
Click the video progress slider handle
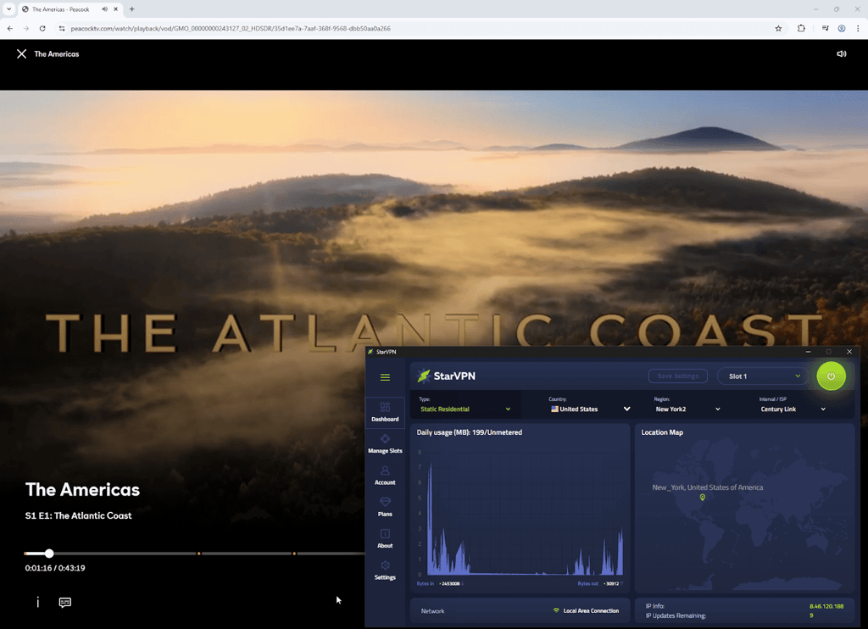tap(49, 554)
